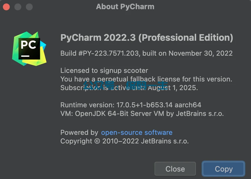Screen dimensions: 251x179
Task: Click the Licensed to signup scooter line
Action: [104, 71]
